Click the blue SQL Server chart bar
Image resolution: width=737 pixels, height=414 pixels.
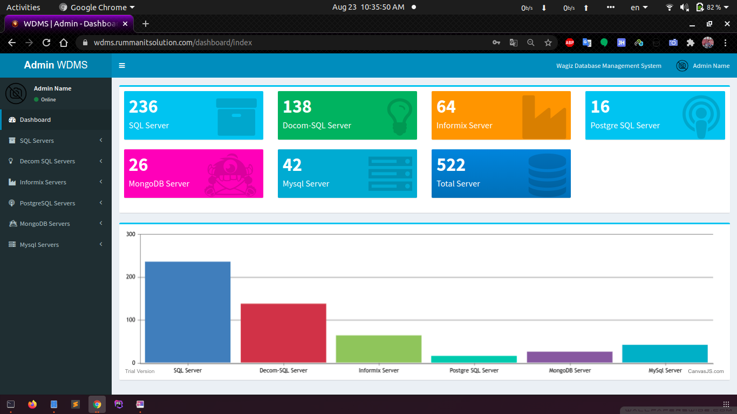tap(187, 312)
